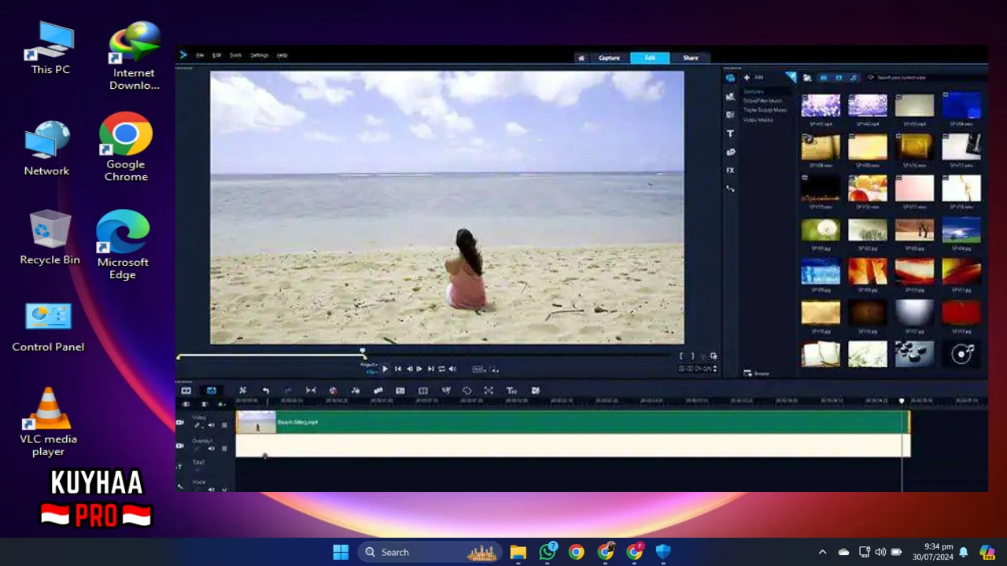Select the first purple sample video thumbnail
Screen dimensions: 1007x566
click(821, 105)
